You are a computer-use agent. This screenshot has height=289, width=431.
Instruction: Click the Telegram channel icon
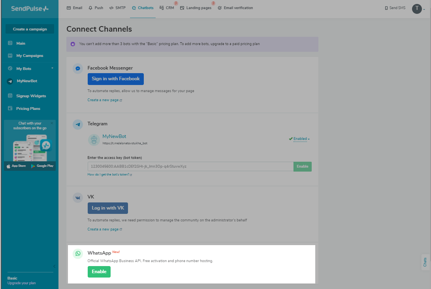(x=78, y=125)
